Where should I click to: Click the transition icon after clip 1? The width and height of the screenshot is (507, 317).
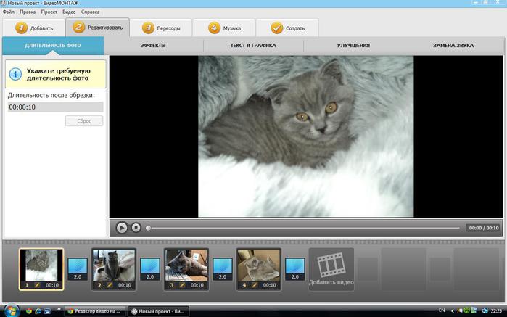coord(78,269)
